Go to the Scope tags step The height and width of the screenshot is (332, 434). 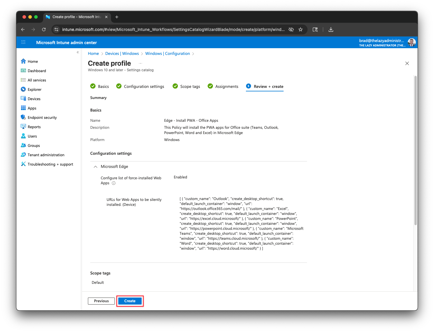coord(186,86)
